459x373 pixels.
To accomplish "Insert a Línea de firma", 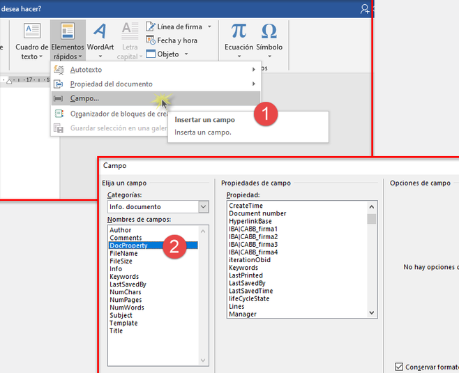I will 174,26.
